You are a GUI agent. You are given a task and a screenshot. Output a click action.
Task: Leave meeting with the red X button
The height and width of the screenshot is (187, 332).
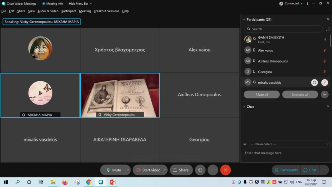225,170
